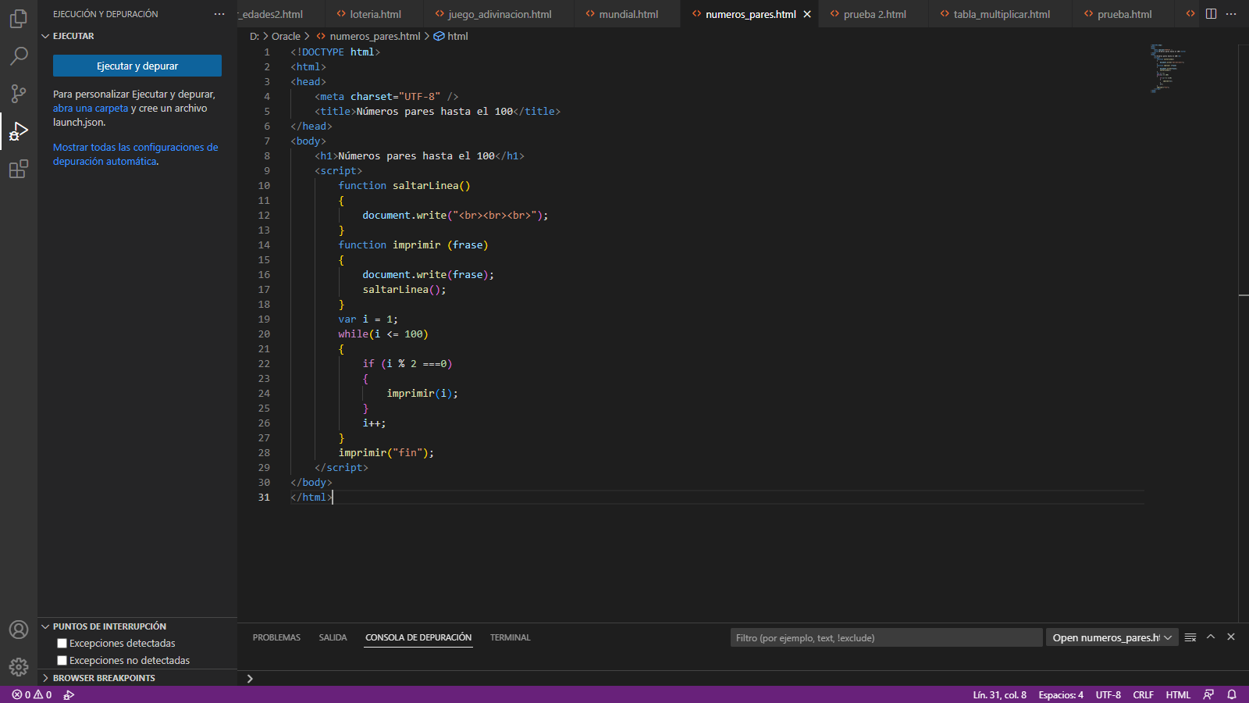Select the Run and Debug activity icon
This screenshot has width=1249, height=703.
[19, 131]
